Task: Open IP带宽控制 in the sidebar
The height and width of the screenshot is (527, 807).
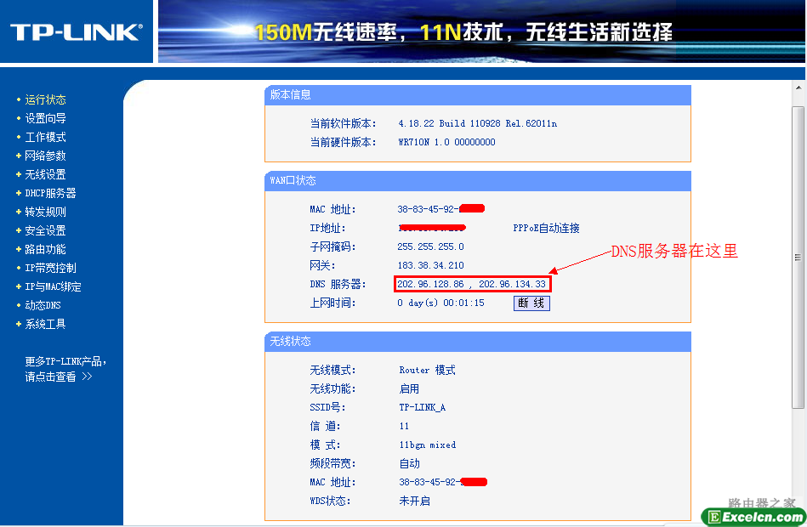Action: 50,268
